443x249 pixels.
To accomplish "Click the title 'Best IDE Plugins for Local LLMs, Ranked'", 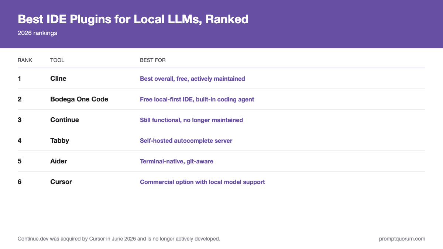I will coord(133,19).
